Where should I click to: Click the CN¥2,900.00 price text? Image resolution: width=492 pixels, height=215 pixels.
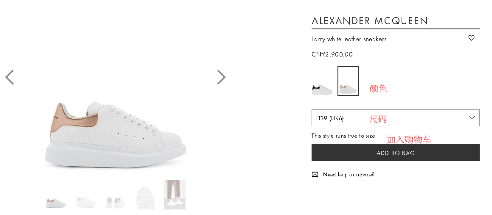(332, 54)
